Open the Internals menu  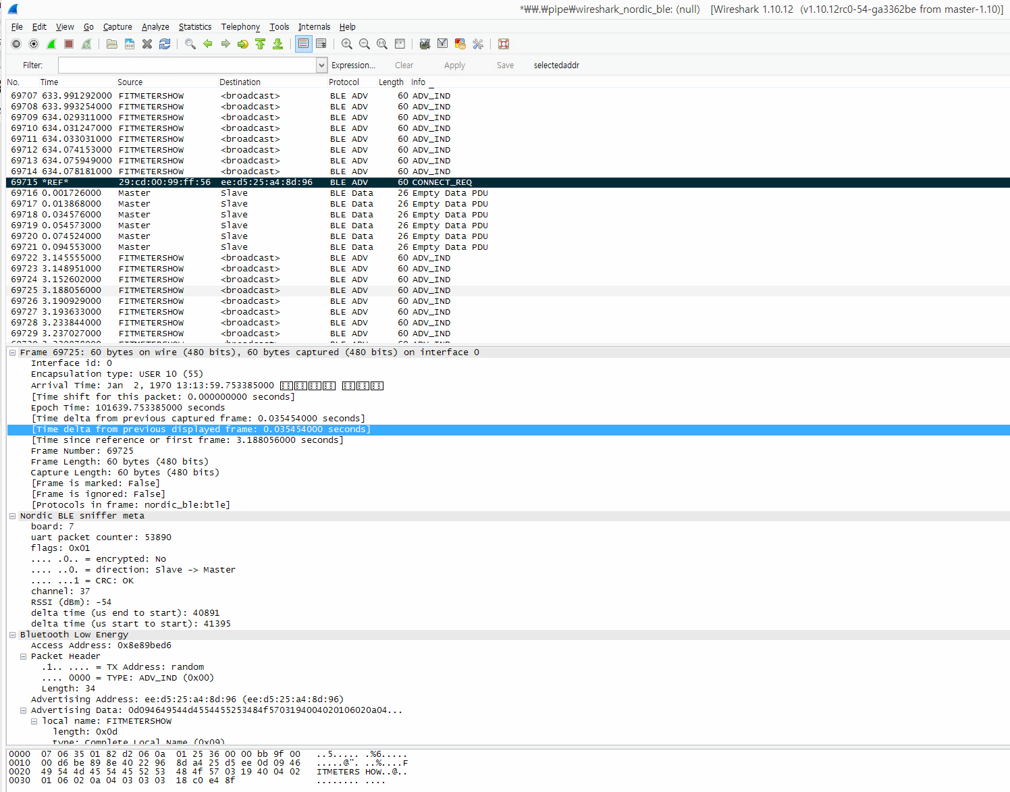click(314, 27)
